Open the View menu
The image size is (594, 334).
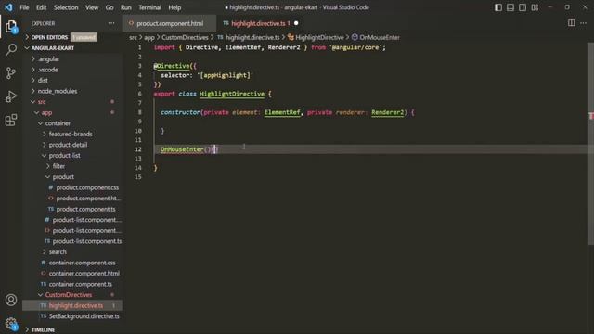pos(92,7)
